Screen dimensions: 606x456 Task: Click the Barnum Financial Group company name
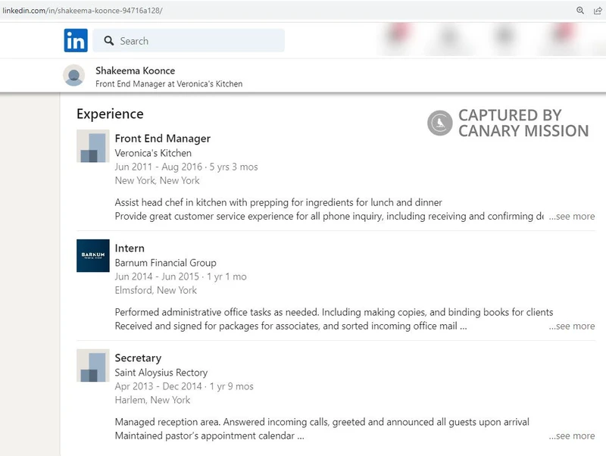tap(165, 263)
